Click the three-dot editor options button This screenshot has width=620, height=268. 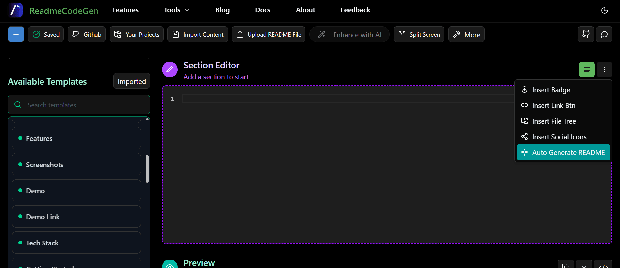pyautogui.click(x=605, y=70)
